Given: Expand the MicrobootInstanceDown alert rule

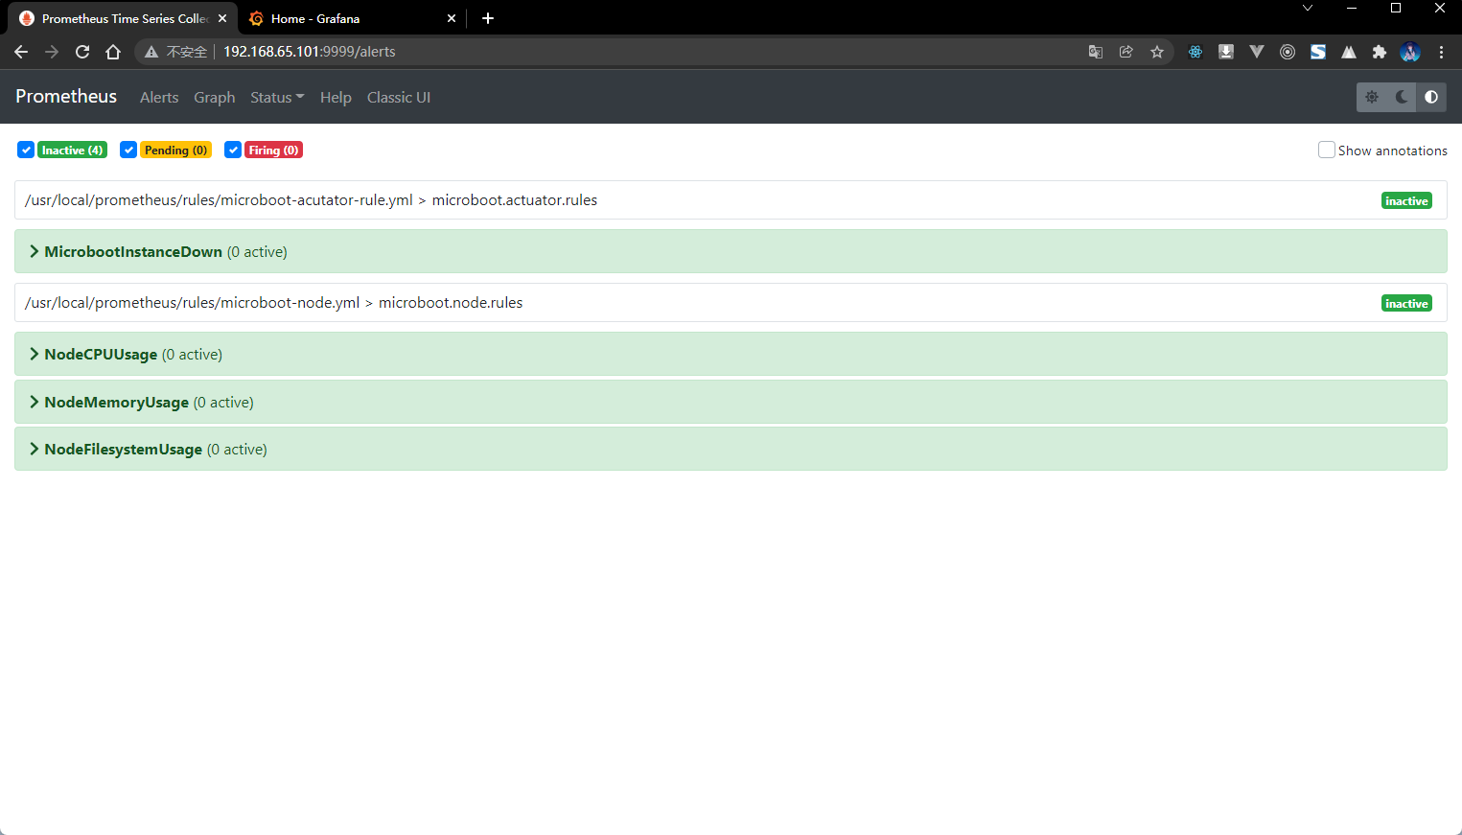Looking at the screenshot, I should (731, 251).
